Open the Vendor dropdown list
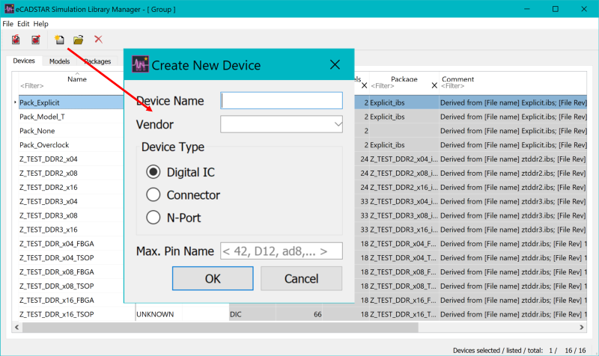 (338, 124)
